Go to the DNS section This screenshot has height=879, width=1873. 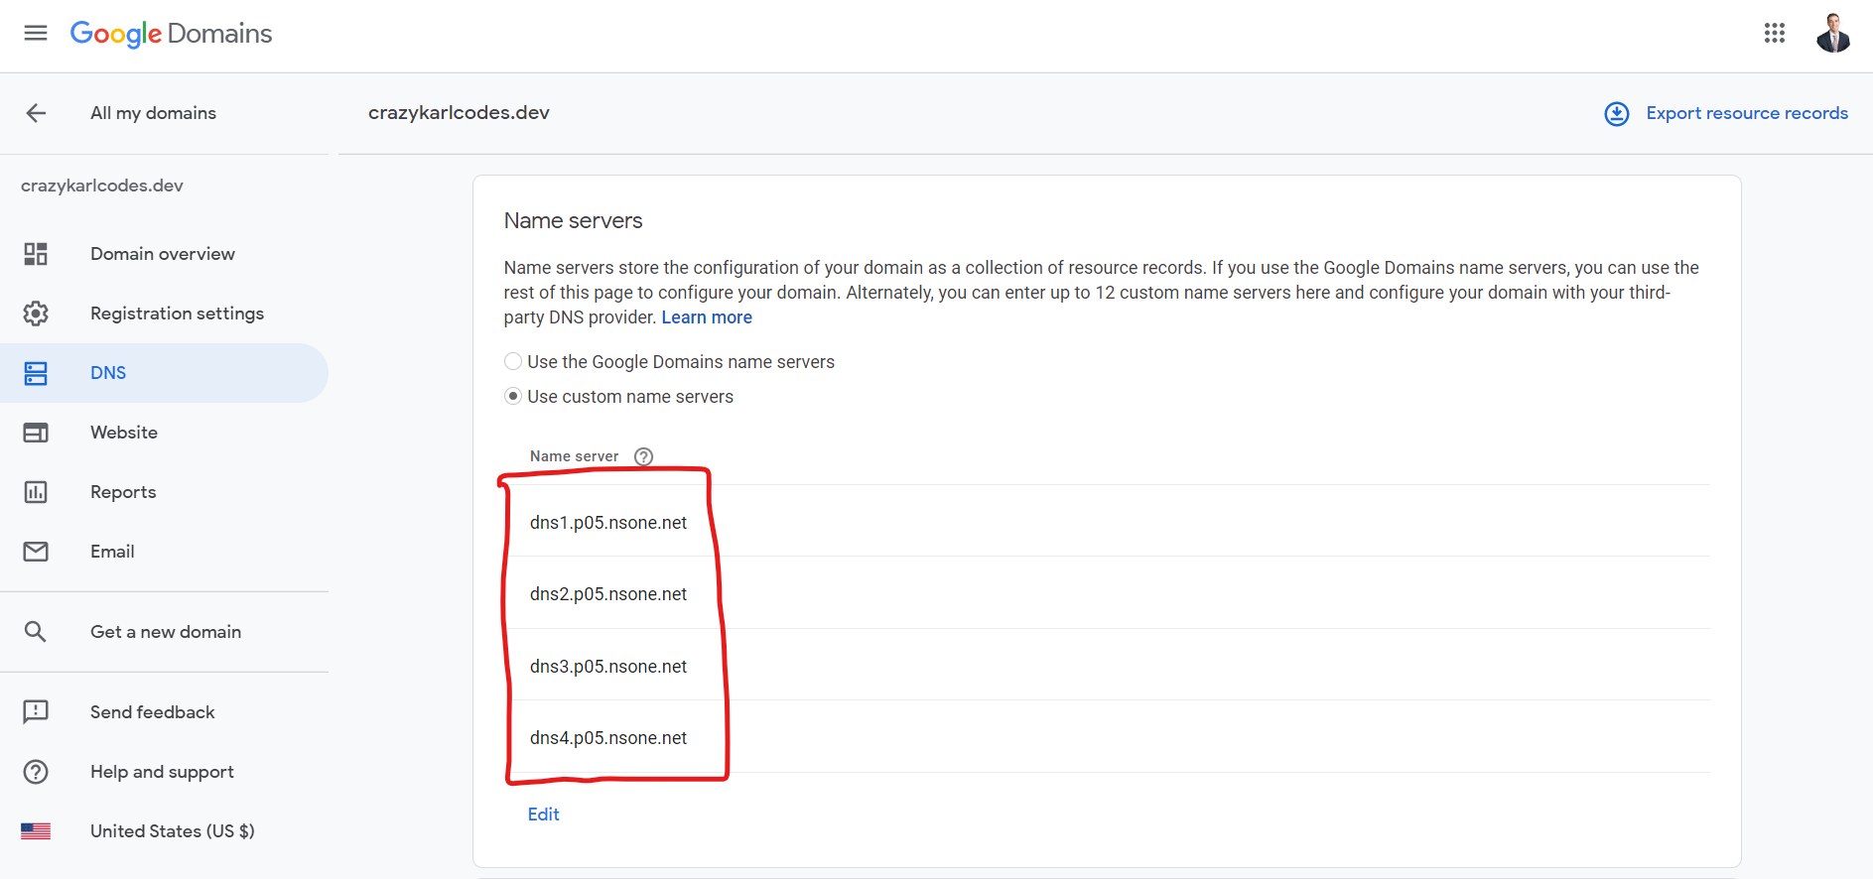coord(108,373)
